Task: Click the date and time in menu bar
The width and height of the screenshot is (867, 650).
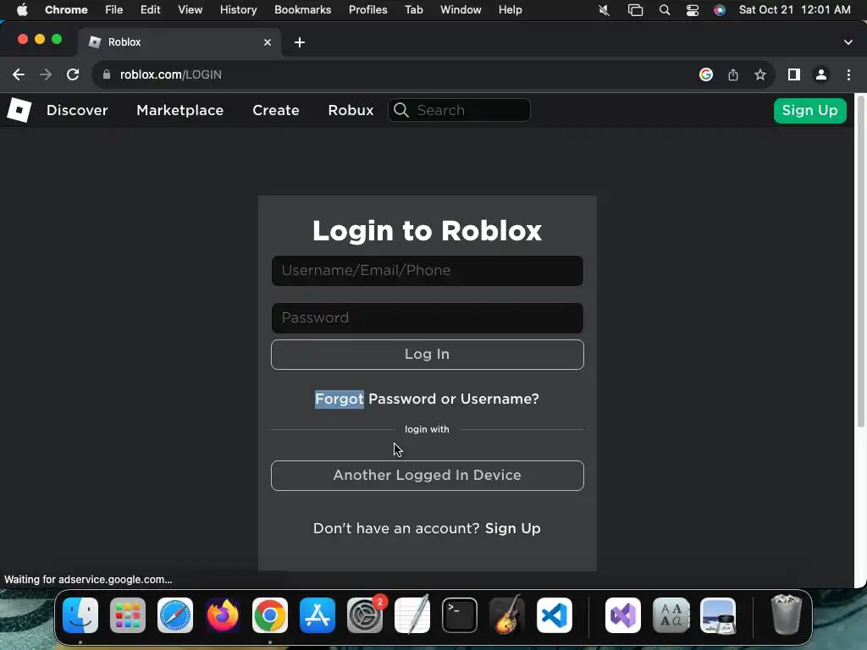Action: point(794,10)
